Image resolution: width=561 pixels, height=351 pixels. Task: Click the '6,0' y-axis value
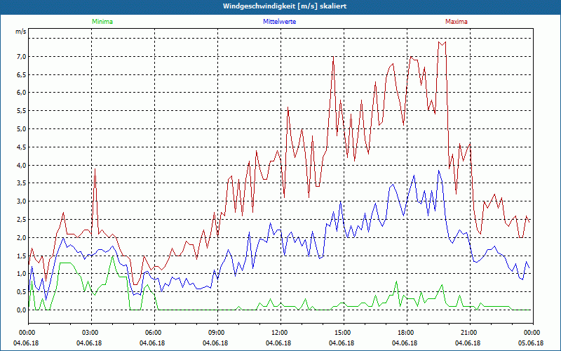click(x=21, y=93)
